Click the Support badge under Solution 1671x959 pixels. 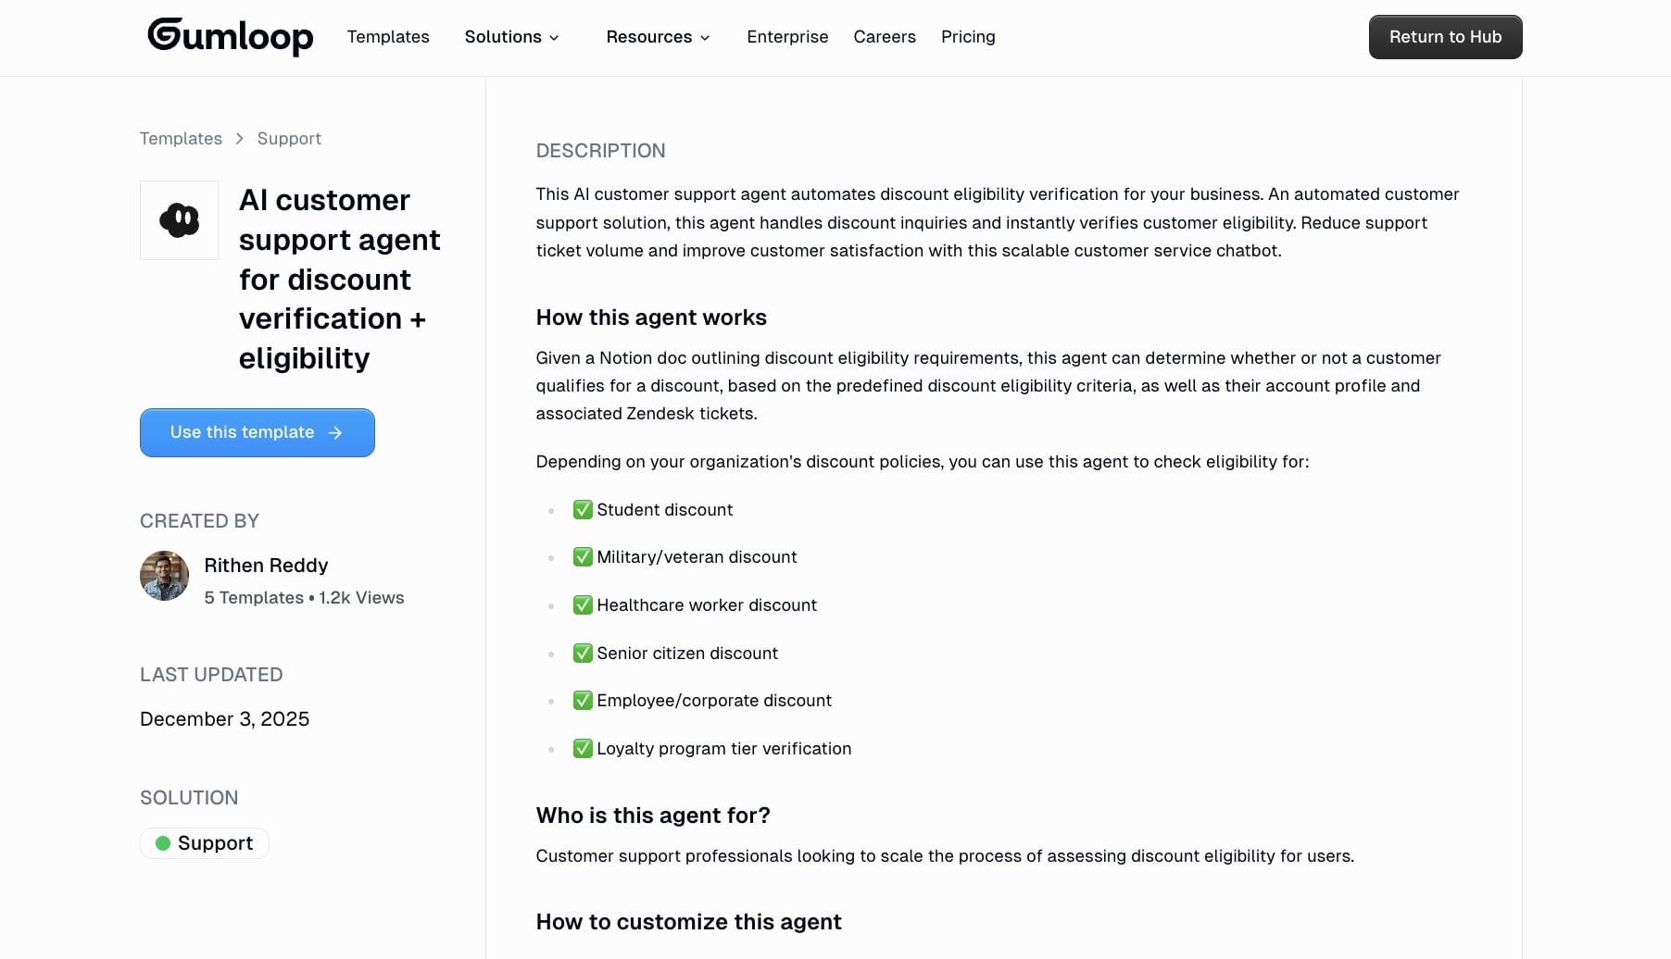pyautogui.click(x=204, y=843)
